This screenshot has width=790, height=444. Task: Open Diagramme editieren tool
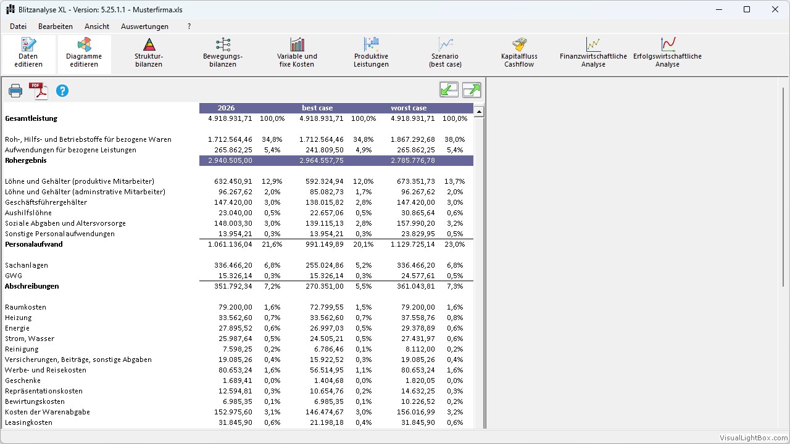click(85, 53)
